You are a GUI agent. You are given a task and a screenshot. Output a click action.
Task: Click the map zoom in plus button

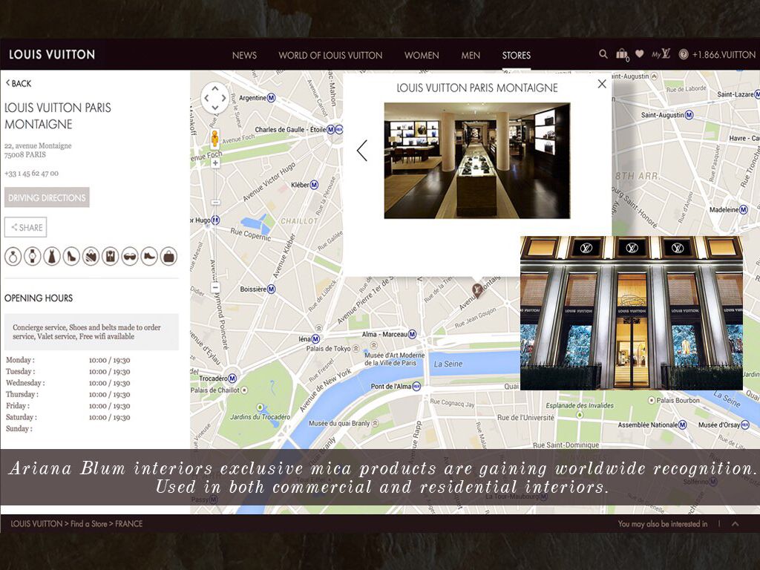(215, 163)
